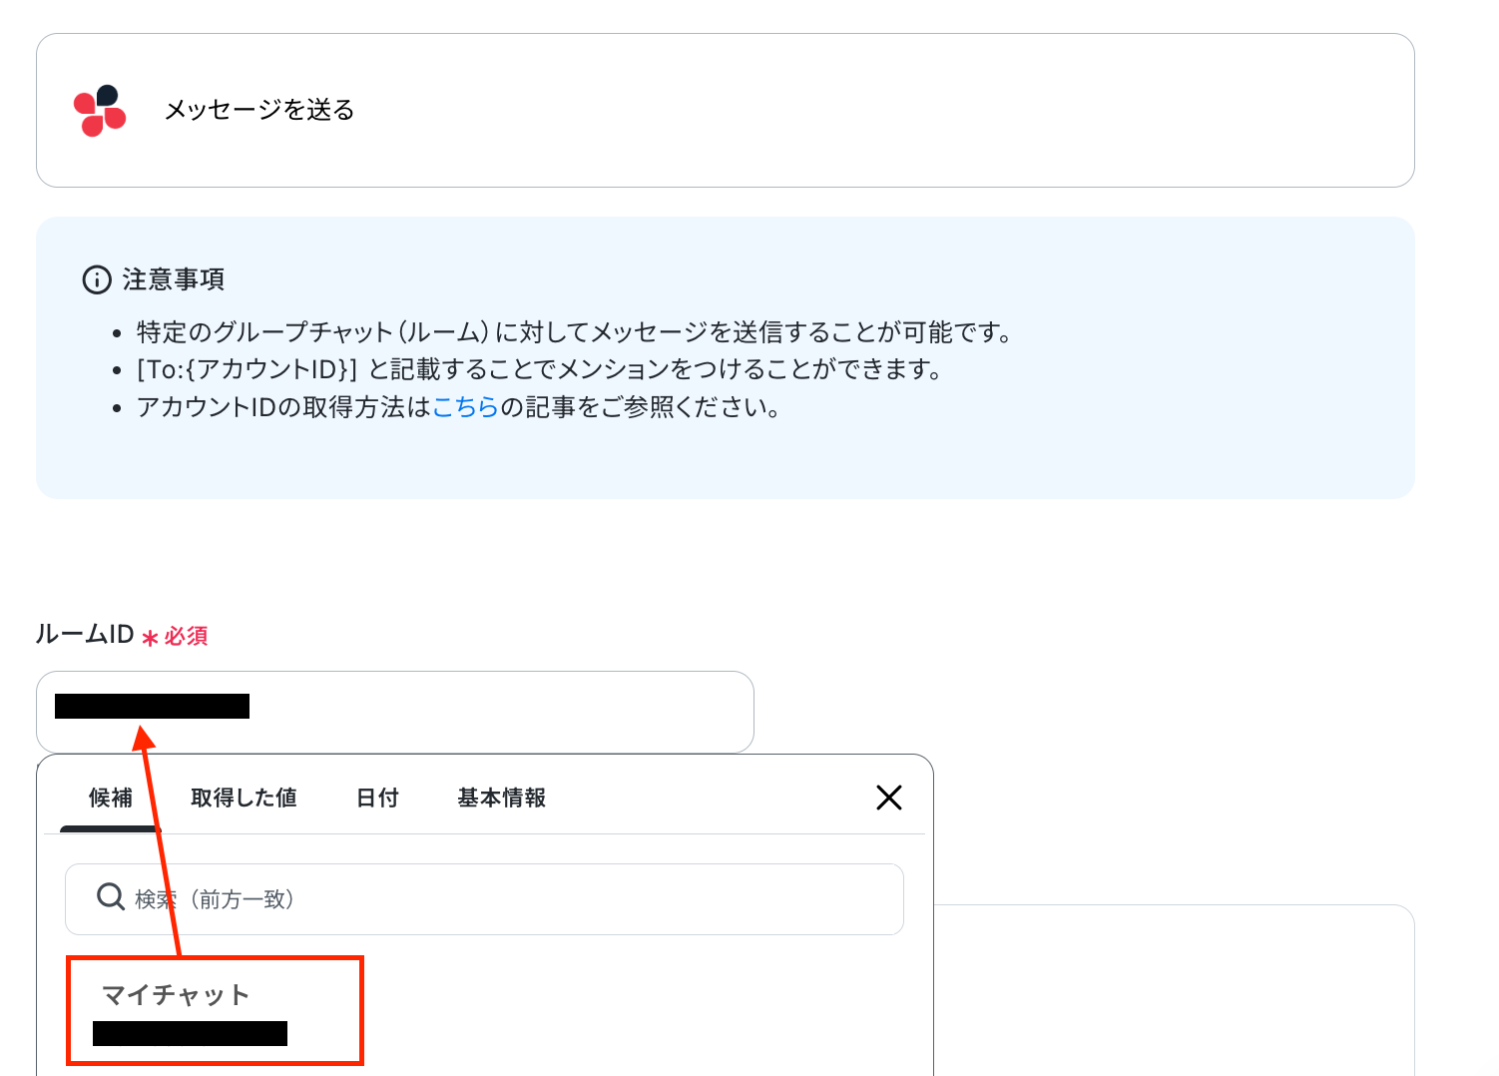Click the info icon beside 注意事項
Viewport: 1499px width, 1076px height.
pyautogui.click(x=97, y=279)
